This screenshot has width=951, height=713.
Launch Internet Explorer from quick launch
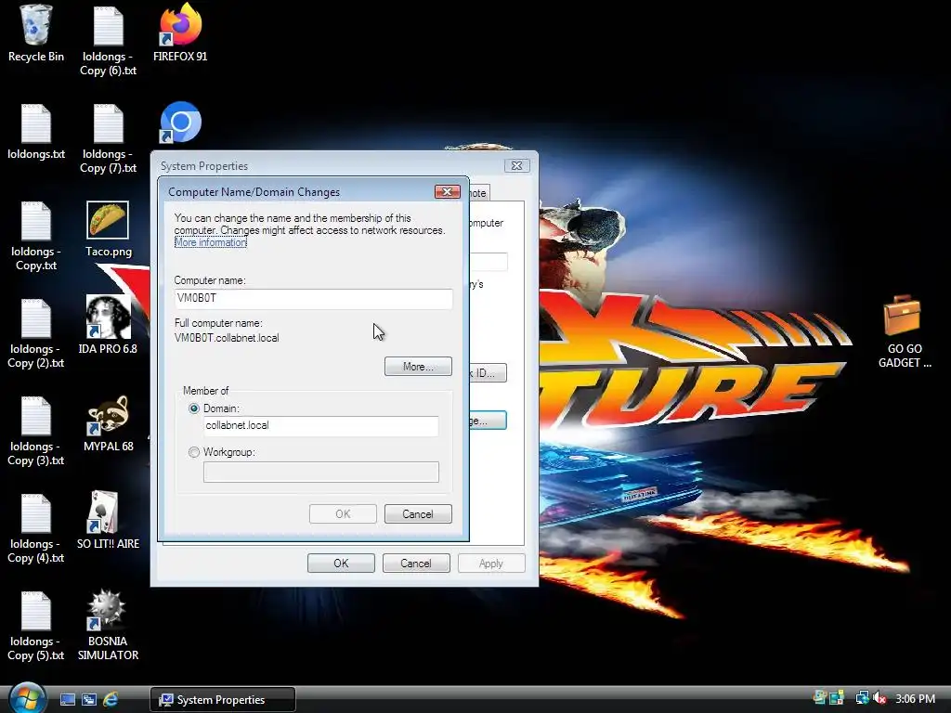111,700
